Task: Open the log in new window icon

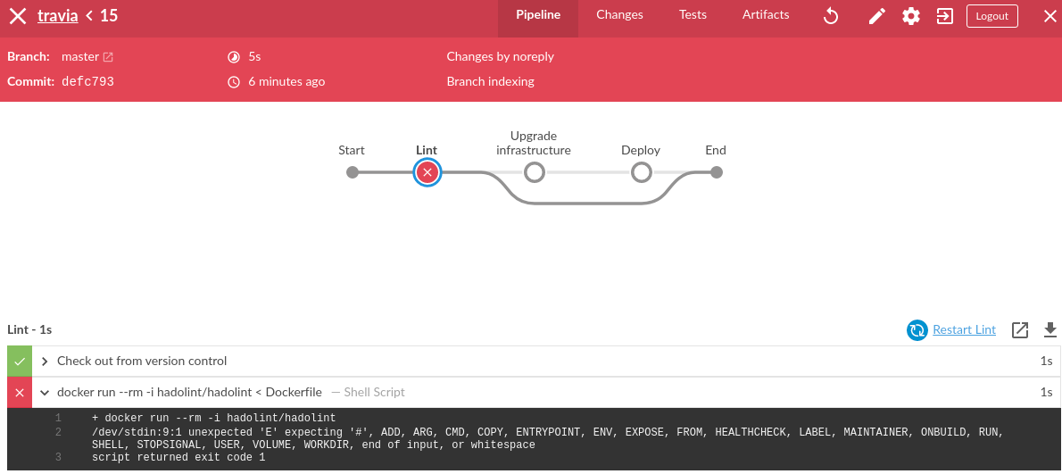Action: [1020, 329]
